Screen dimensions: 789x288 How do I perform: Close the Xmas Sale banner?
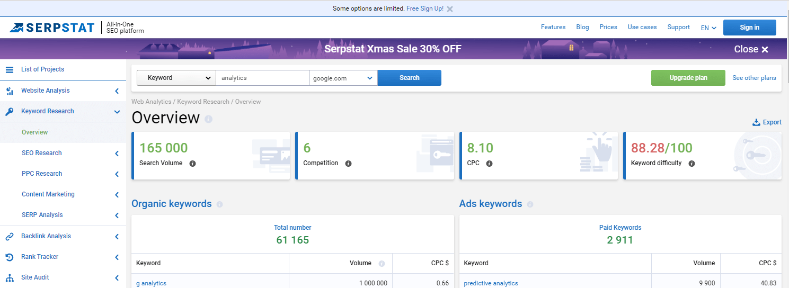coord(751,49)
